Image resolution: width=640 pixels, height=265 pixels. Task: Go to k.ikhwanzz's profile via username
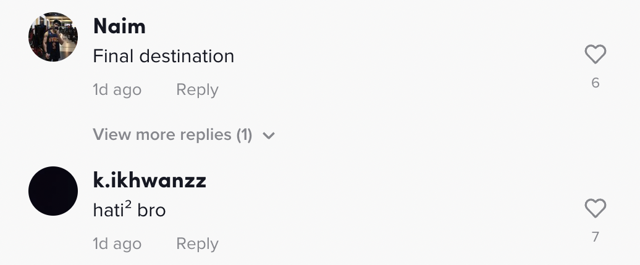149,181
